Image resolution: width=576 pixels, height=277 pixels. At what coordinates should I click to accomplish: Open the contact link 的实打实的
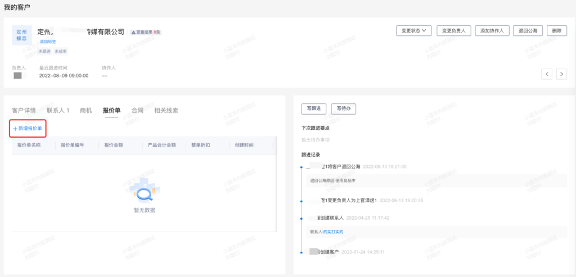click(332, 231)
